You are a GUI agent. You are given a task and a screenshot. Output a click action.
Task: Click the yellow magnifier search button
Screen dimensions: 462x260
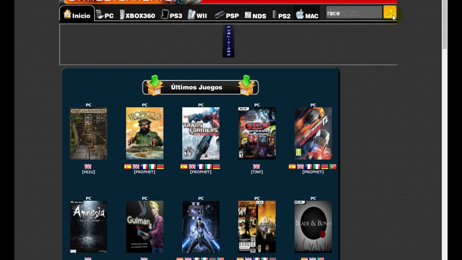[390, 13]
